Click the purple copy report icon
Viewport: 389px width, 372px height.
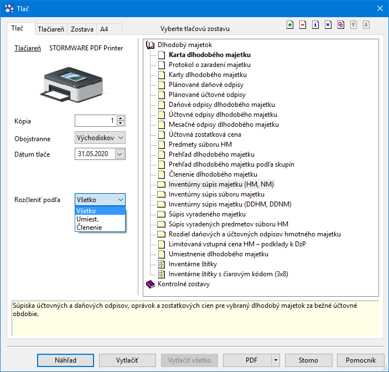pyautogui.click(x=341, y=25)
